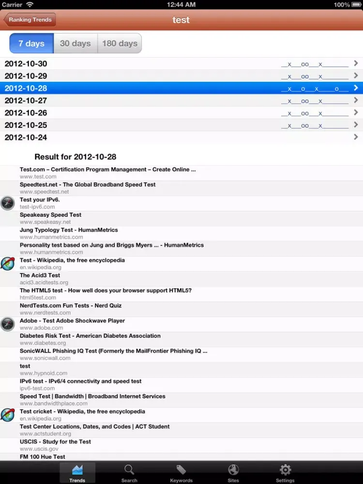Open The HTML5 test browser support result
The height and width of the screenshot is (484, 363).
(181, 294)
